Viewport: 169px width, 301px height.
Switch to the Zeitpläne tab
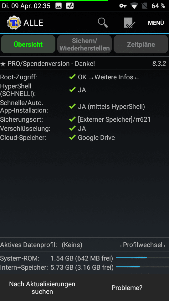tap(141, 44)
